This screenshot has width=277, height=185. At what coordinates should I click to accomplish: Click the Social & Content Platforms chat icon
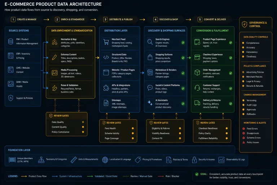[x=150, y=88]
